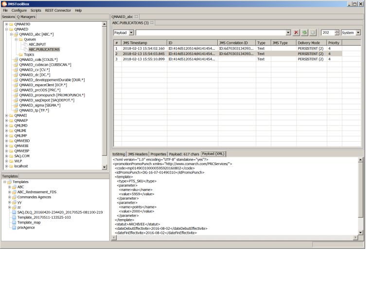Click the QMAAED queue manager folder icon
The height and width of the screenshot is (299, 389).
(x=10, y=28)
